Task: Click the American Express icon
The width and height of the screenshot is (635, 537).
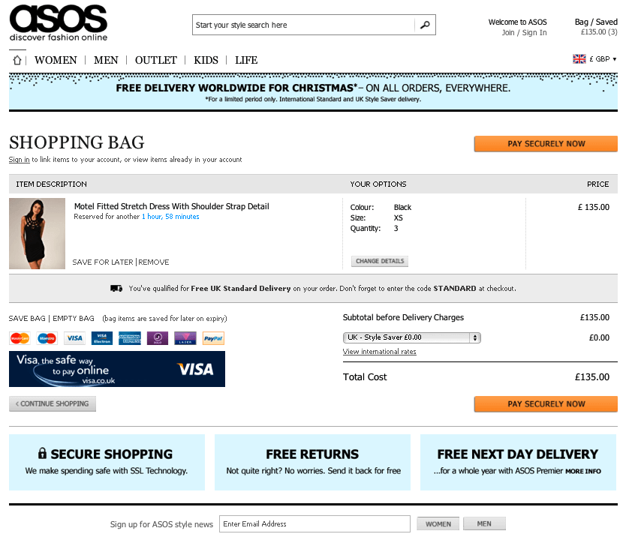Action: pos(130,338)
